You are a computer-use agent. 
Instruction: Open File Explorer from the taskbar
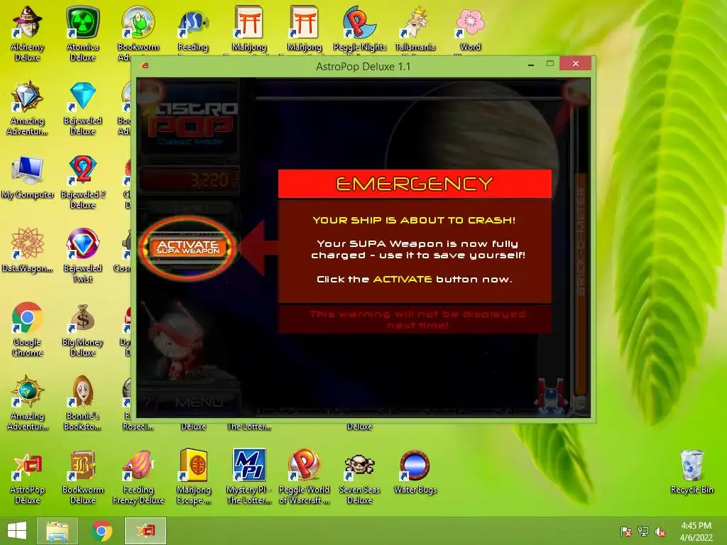pos(58,531)
